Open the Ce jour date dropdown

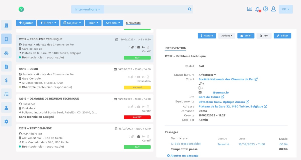(72, 23)
